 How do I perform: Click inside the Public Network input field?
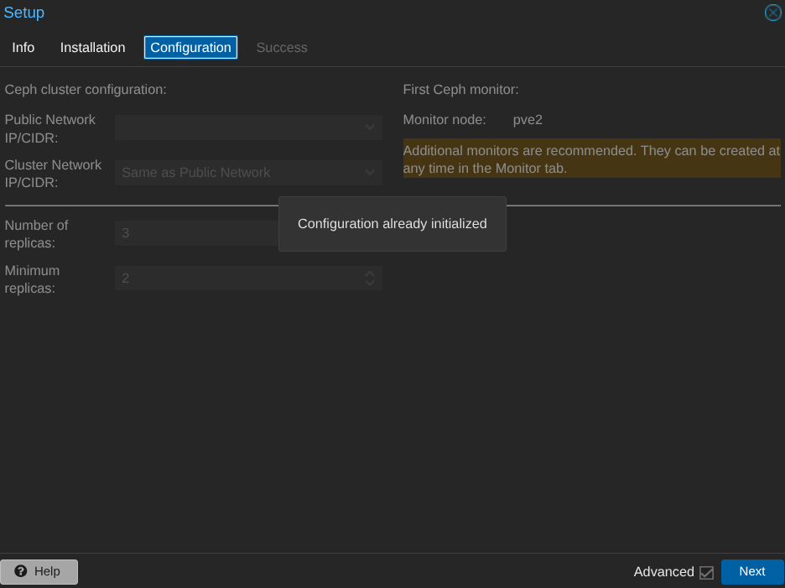tap(237, 127)
